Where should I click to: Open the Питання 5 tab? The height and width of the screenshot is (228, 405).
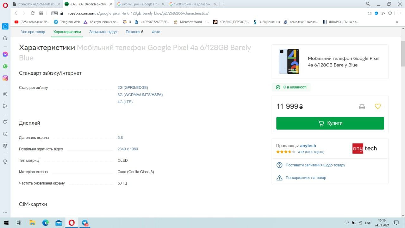click(x=134, y=32)
